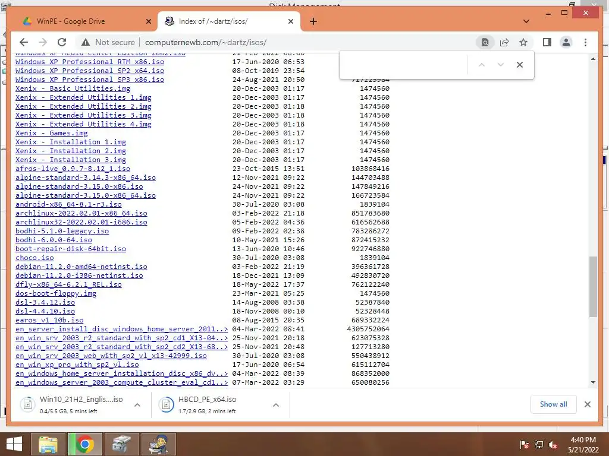Open dsl-4.4.10.iso link

(x=45, y=311)
